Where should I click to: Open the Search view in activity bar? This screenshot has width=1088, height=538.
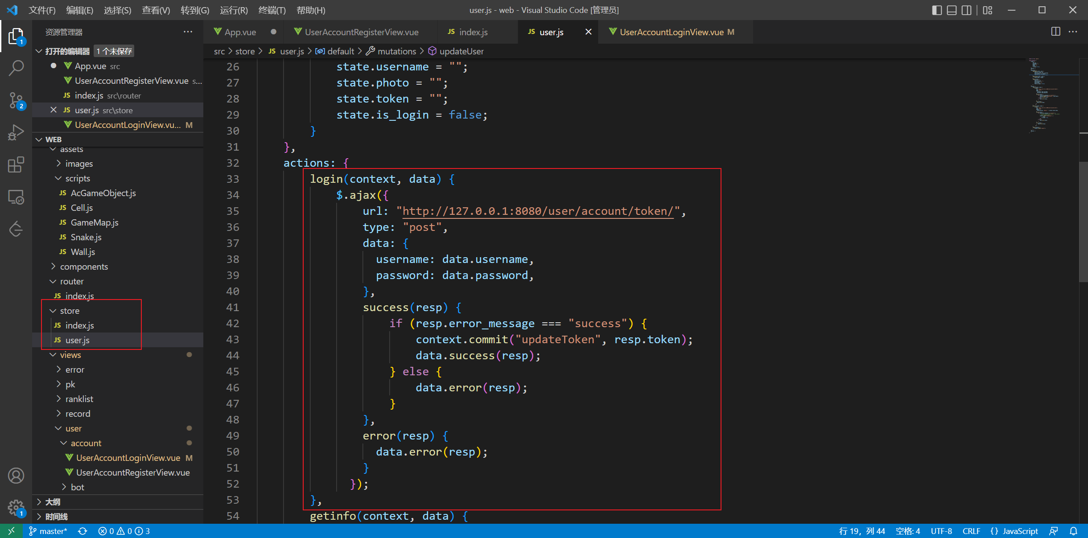(x=16, y=68)
